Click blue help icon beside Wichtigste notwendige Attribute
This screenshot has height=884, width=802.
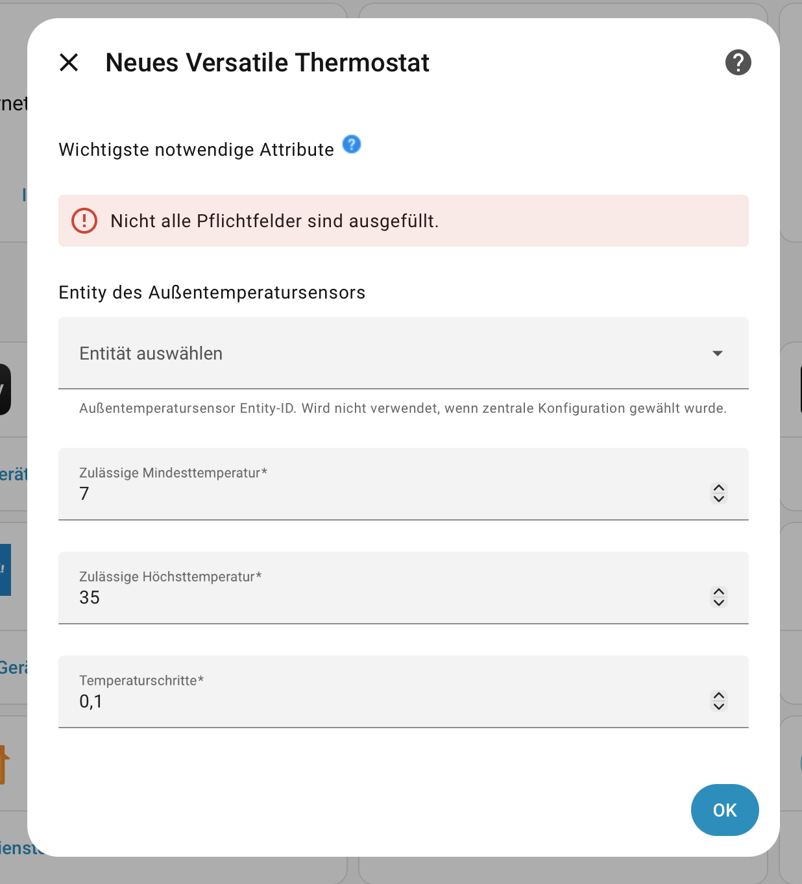[351, 144]
